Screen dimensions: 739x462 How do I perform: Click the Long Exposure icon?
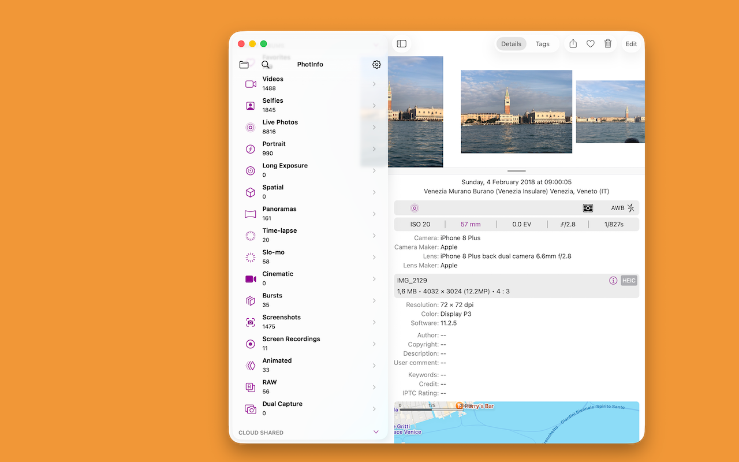(x=251, y=170)
